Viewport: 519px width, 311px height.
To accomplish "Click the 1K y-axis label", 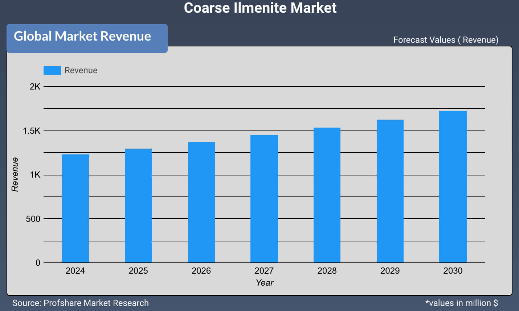I will pyautogui.click(x=35, y=175).
